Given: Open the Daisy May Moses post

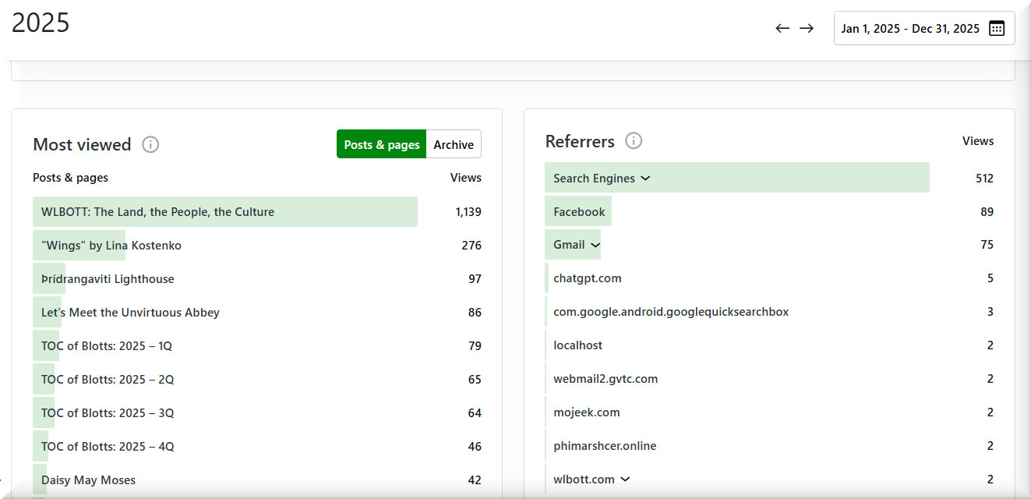Looking at the screenshot, I should point(88,480).
